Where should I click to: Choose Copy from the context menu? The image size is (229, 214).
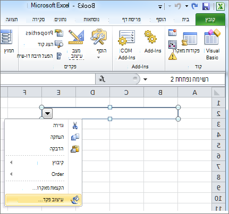coord(44,137)
